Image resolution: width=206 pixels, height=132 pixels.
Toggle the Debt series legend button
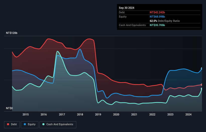pos(12,124)
